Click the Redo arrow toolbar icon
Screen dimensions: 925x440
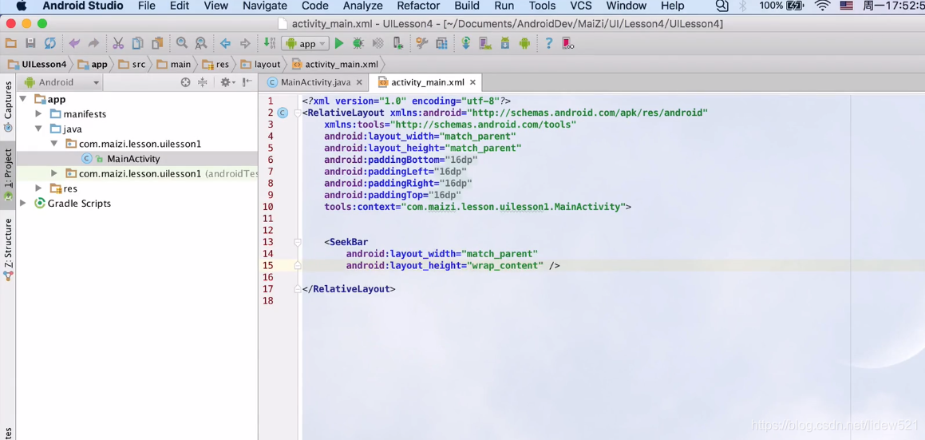pyautogui.click(x=94, y=43)
